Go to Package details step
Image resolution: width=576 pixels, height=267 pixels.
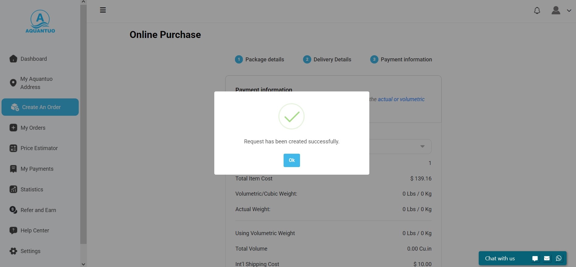(264, 60)
